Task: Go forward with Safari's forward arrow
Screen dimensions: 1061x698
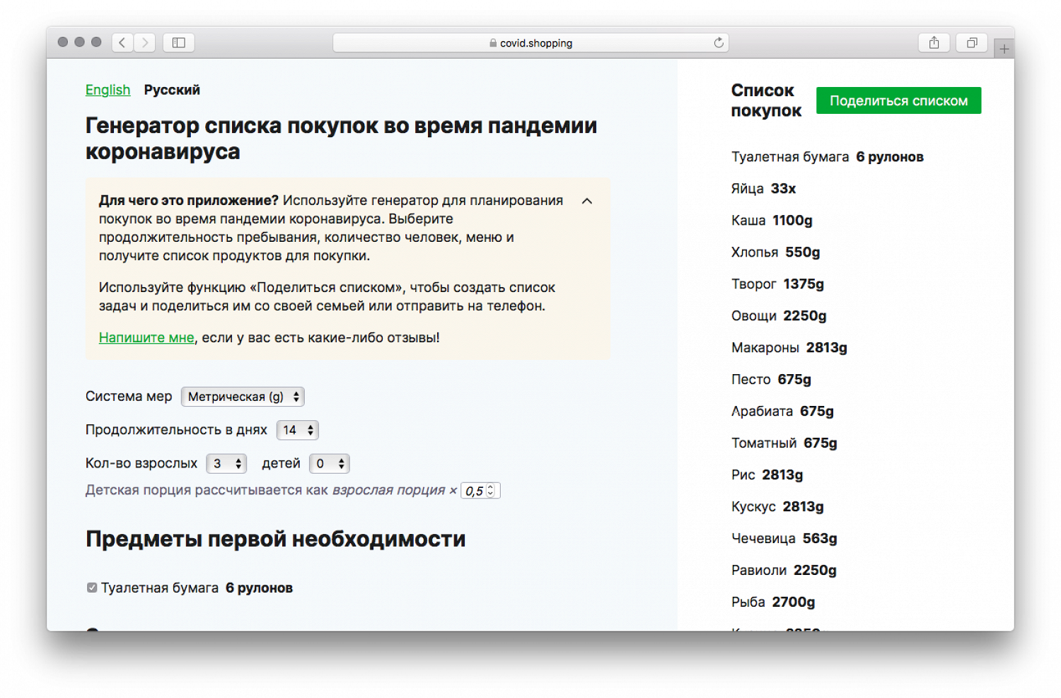Action: click(145, 42)
